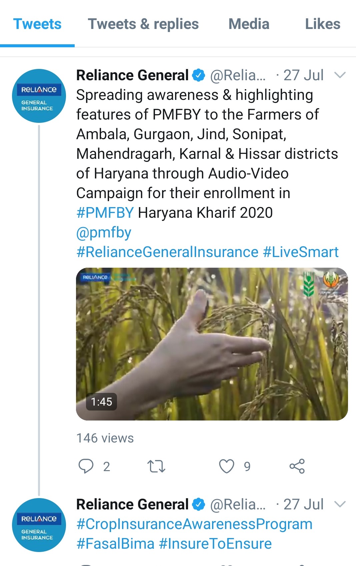Open Reliance General avatar on first tweet
The image size is (356, 566).
tap(39, 96)
